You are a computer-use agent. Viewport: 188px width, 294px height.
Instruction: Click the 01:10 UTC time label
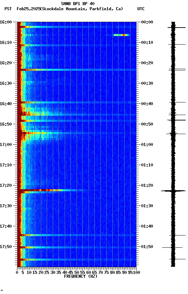pyautogui.click(x=147, y=165)
